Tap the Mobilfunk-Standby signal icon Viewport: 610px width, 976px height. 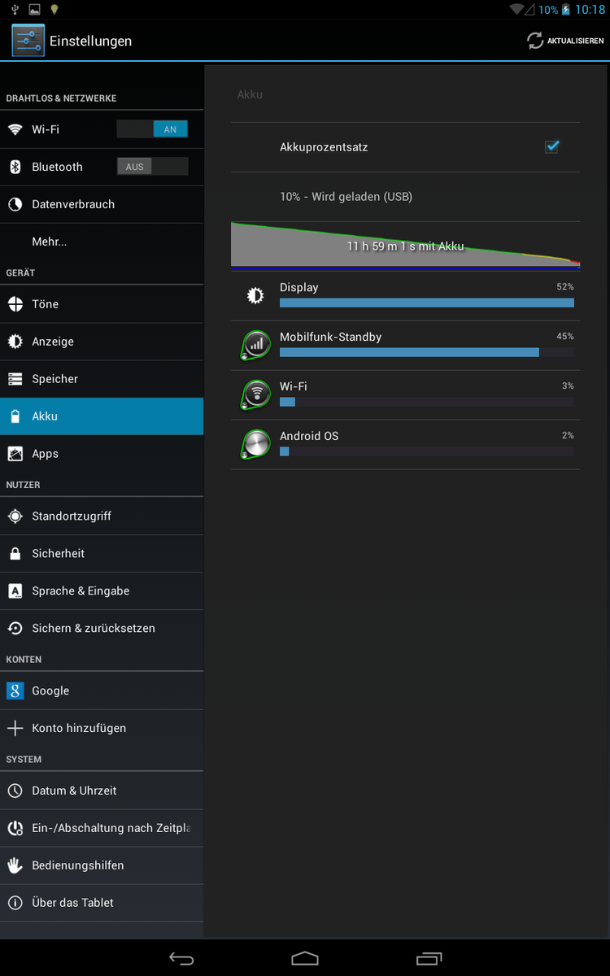(x=256, y=345)
